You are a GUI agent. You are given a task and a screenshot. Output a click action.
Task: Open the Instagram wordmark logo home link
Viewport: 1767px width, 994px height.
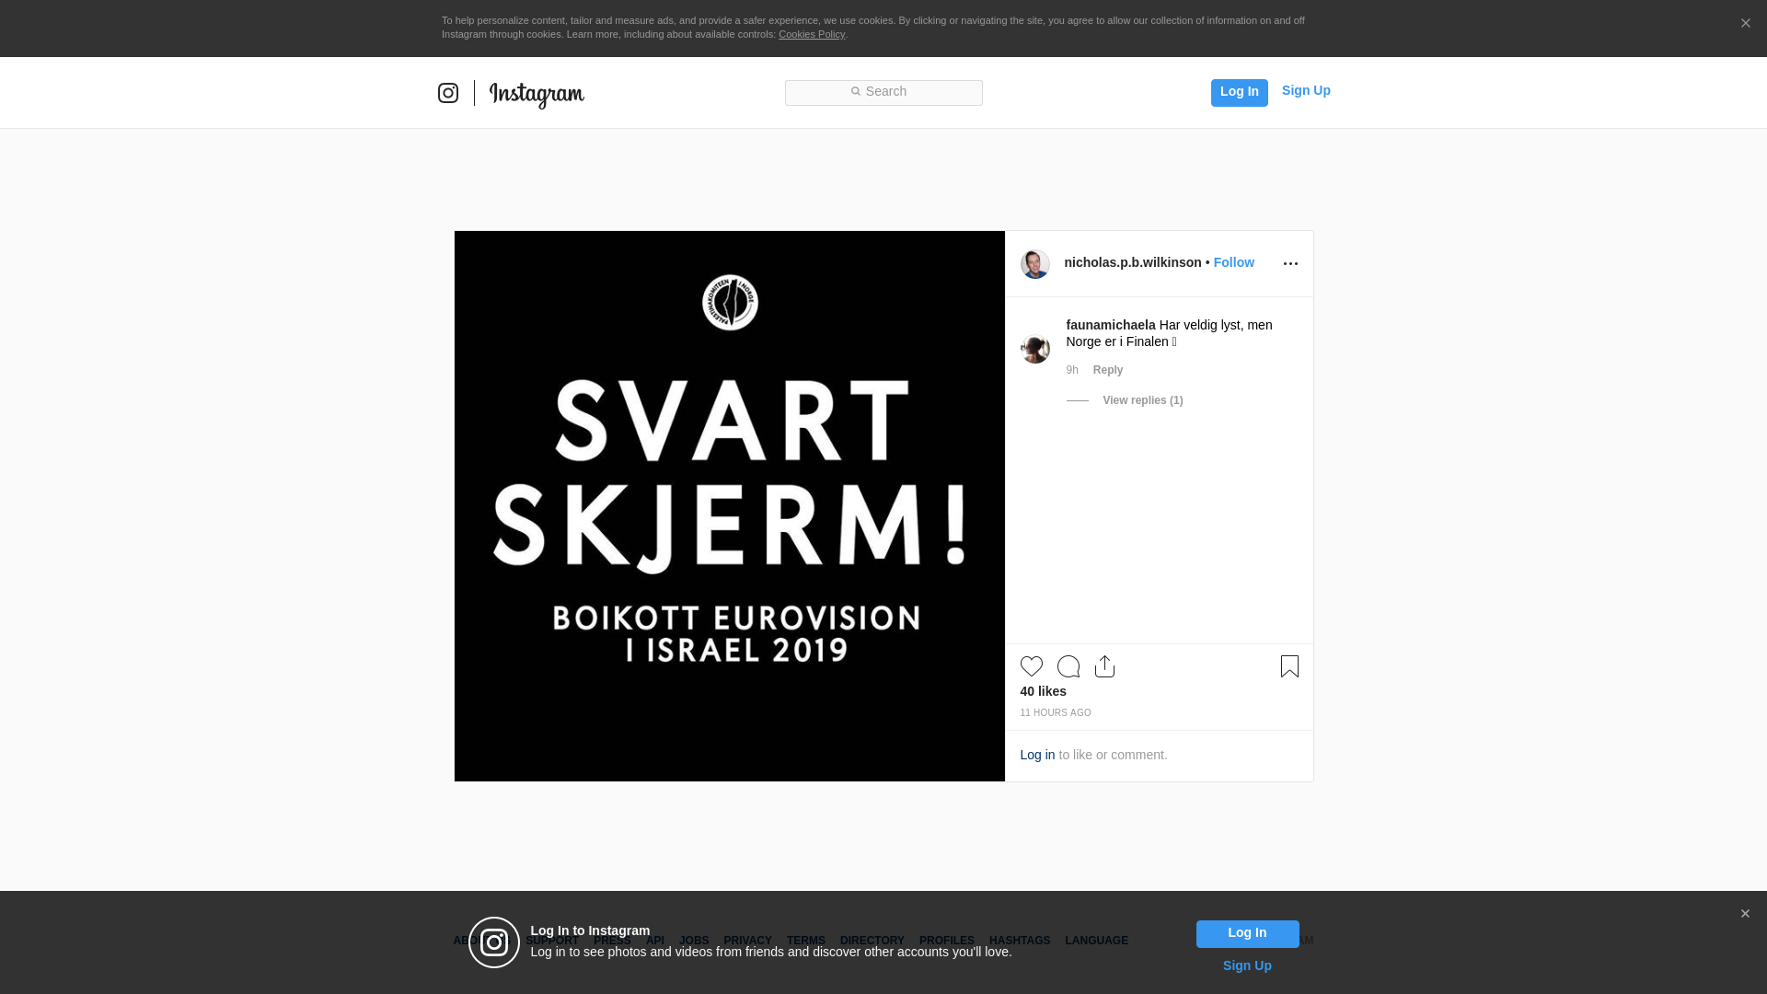coord(537,94)
